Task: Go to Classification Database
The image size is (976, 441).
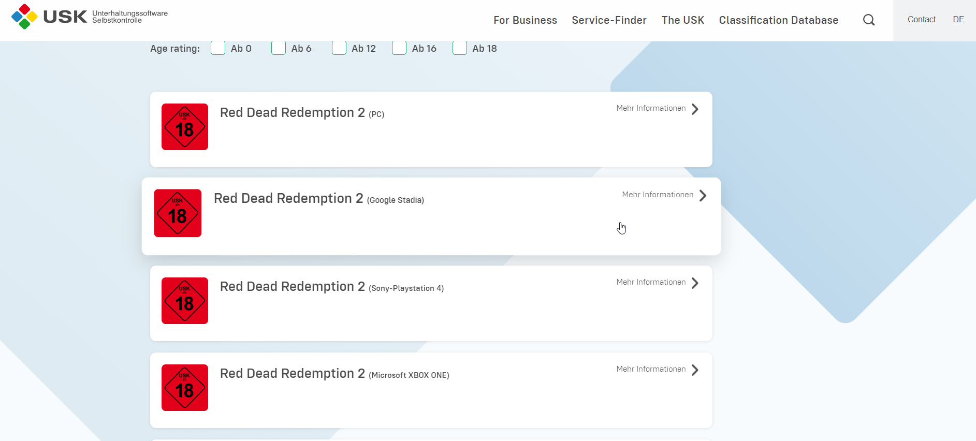Action: [778, 20]
